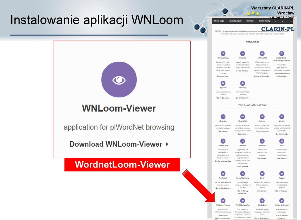The height and width of the screenshot is (220, 301).
Task: Click the plWordNet plus icon
Action: click(262, 53)
